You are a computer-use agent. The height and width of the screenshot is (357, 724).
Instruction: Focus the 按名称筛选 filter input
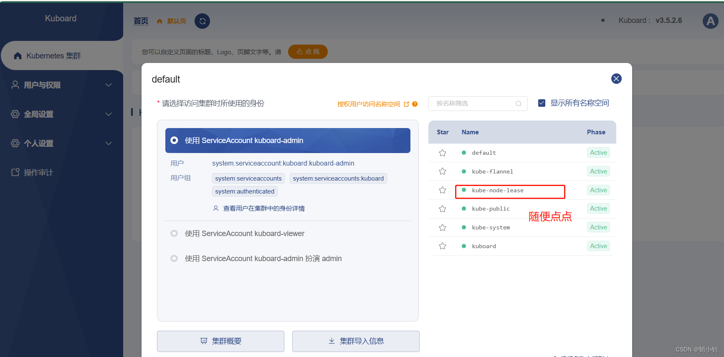coord(478,103)
